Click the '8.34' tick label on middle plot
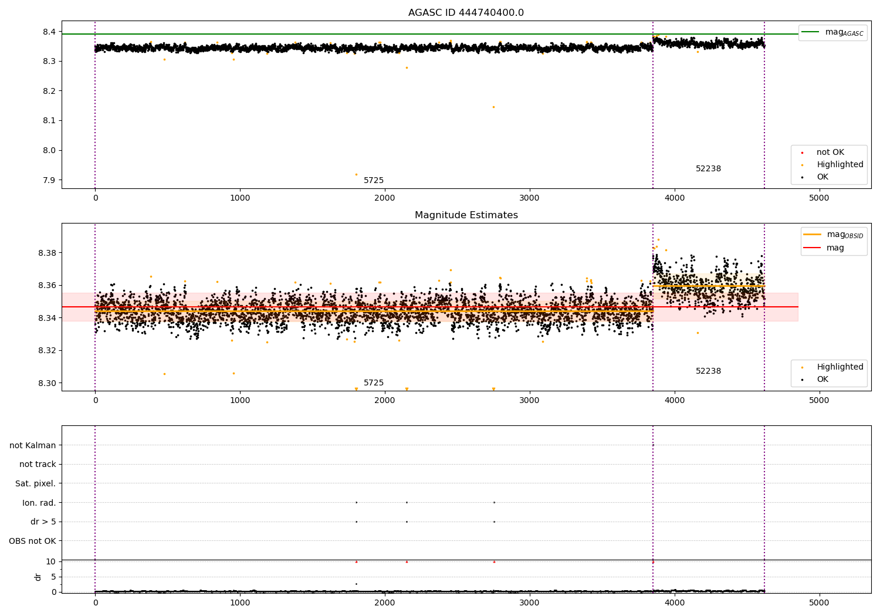Viewport: 880px width, 616px height. [x=47, y=318]
